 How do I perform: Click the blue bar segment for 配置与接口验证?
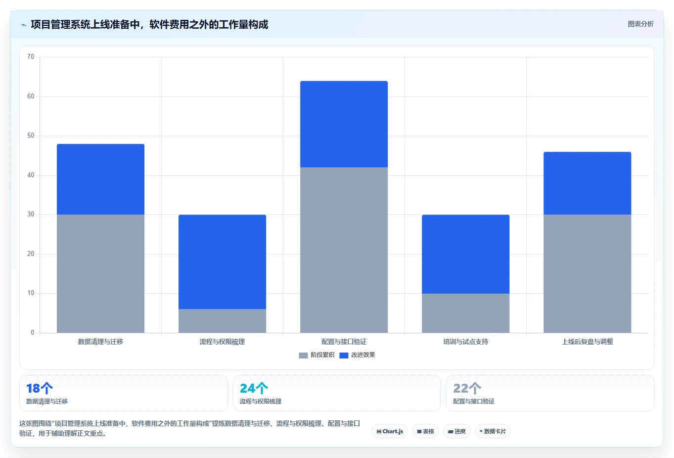pos(344,124)
